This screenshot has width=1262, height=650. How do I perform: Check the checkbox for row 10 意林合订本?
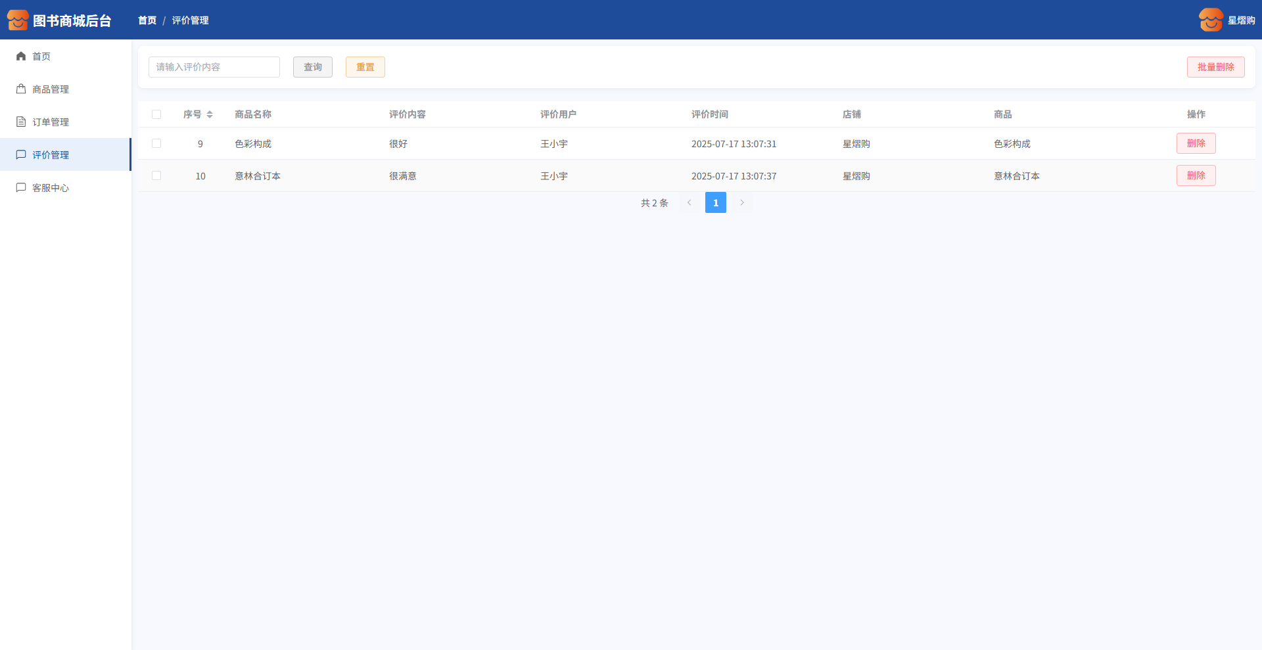pyautogui.click(x=156, y=175)
